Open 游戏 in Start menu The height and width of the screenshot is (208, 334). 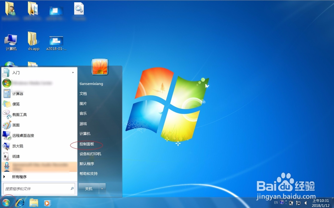tap(83, 124)
